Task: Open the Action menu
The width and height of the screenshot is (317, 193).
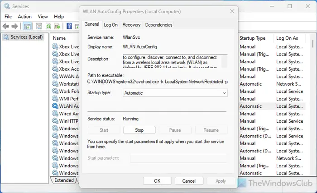Action: click(x=24, y=17)
